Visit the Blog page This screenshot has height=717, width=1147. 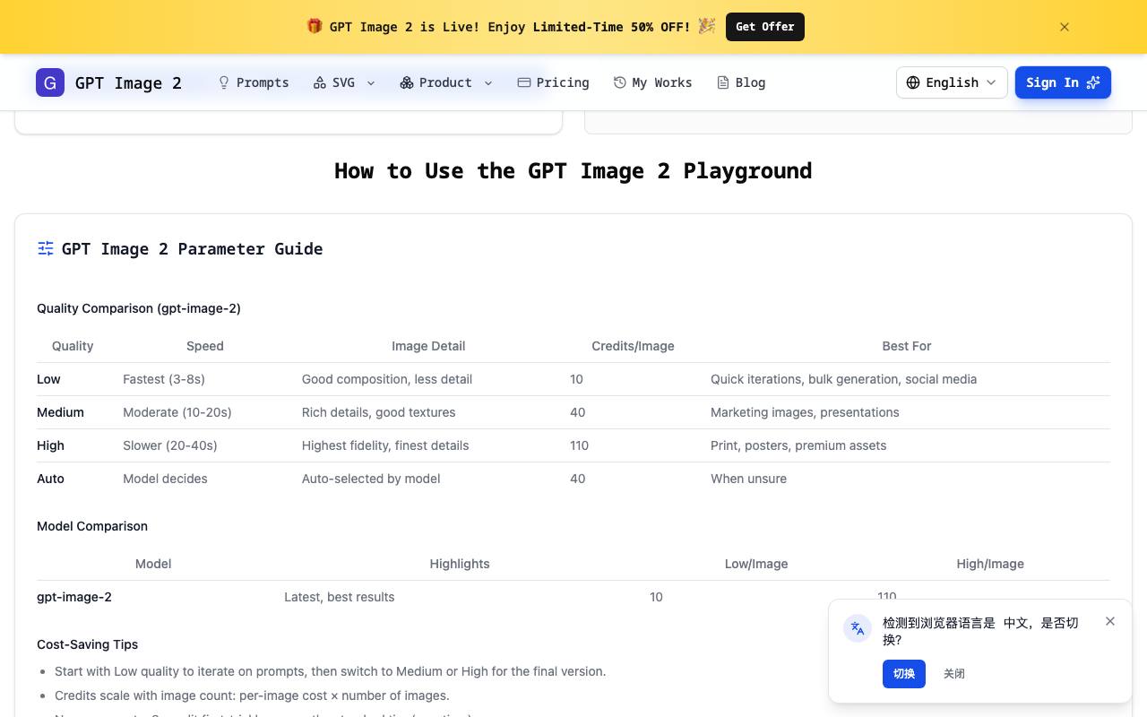[x=741, y=82]
